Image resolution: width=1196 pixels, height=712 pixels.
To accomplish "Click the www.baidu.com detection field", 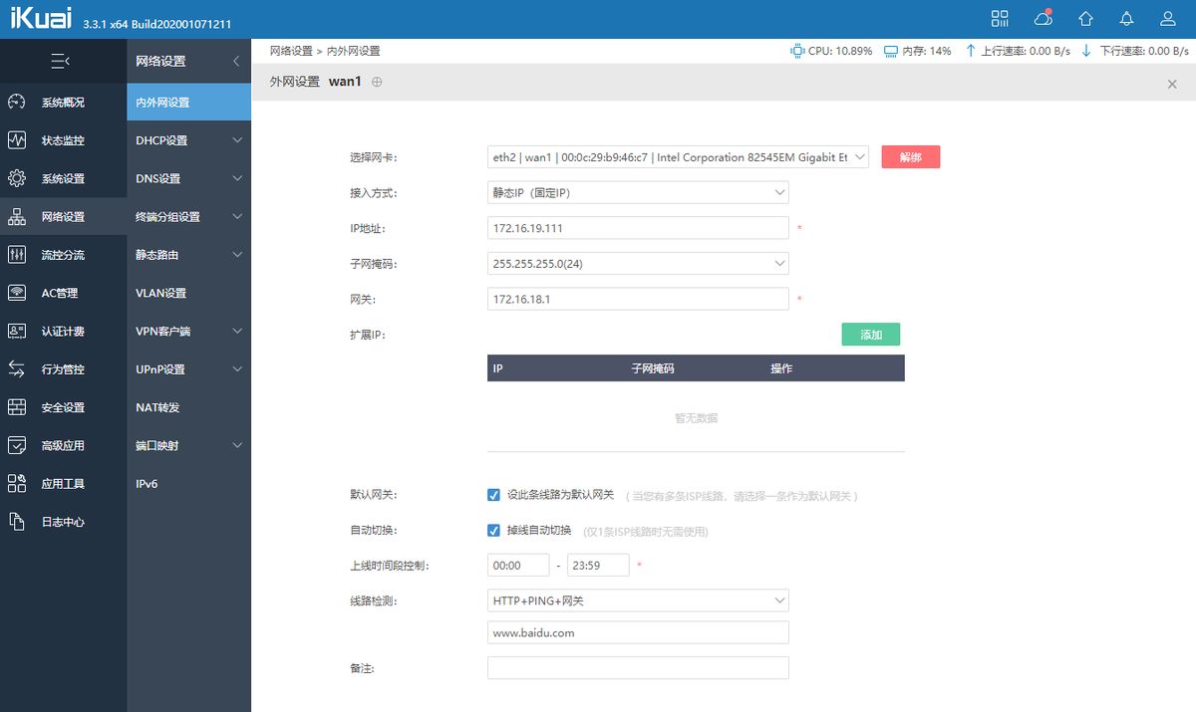I will click(638, 632).
